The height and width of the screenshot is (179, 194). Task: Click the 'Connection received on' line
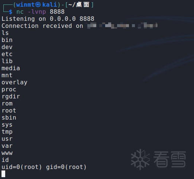(42, 26)
